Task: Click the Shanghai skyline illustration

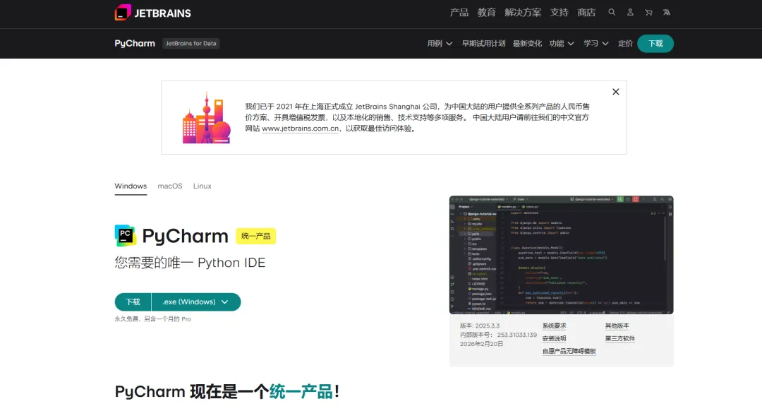Action: pos(207,118)
